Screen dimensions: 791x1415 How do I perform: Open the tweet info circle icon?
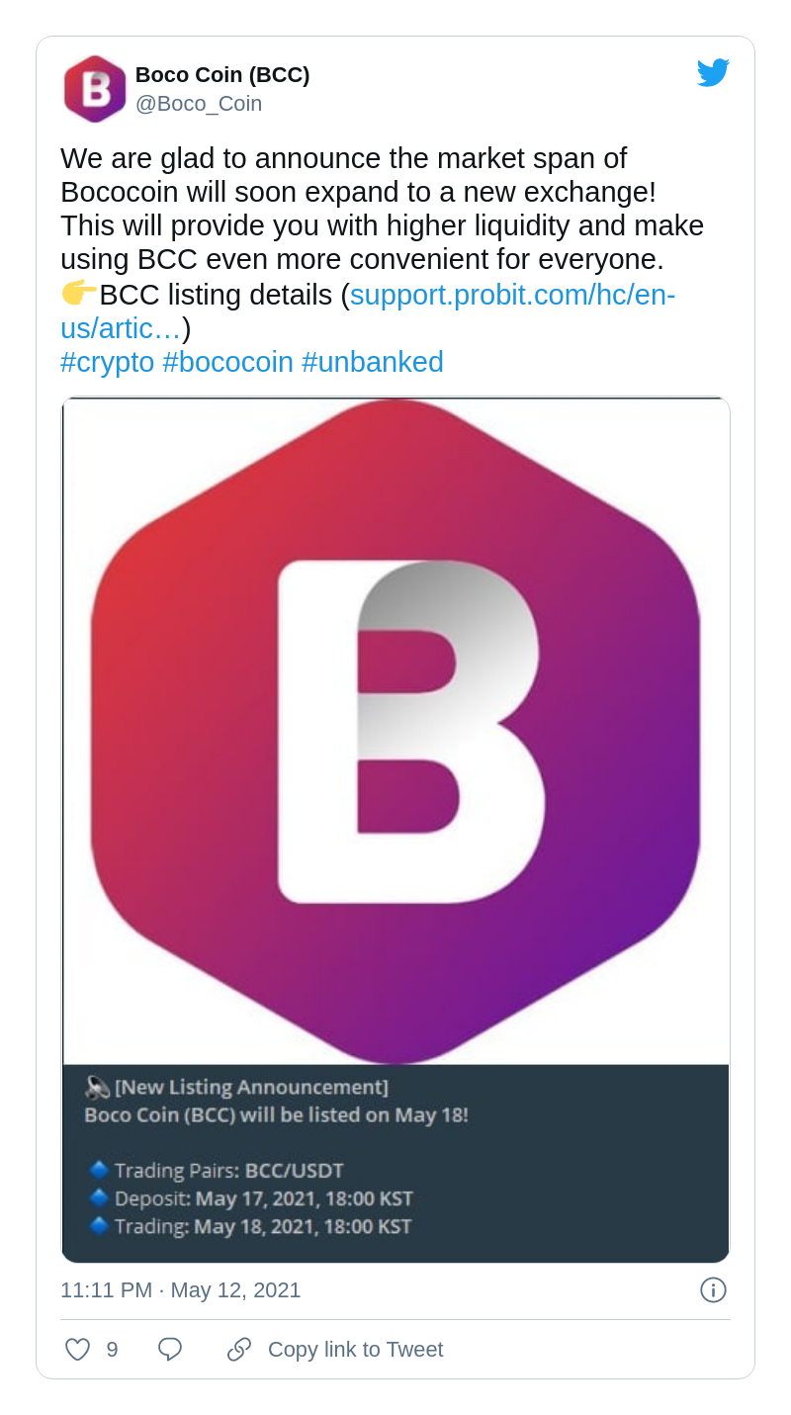coord(713,1289)
